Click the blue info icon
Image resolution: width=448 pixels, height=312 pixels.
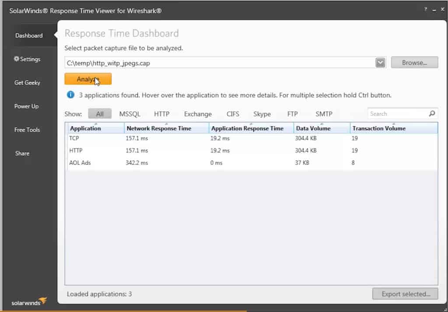click(70, 95)
